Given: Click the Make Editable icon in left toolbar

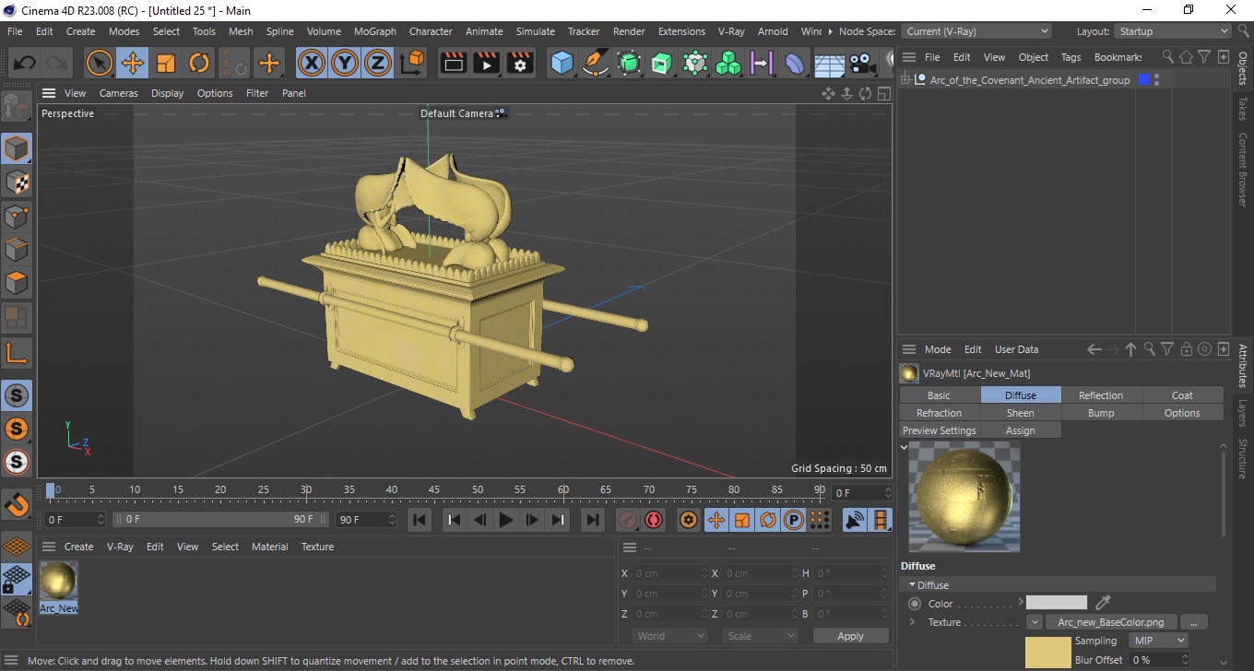Looking at the screenshot, I should [17, 107].
